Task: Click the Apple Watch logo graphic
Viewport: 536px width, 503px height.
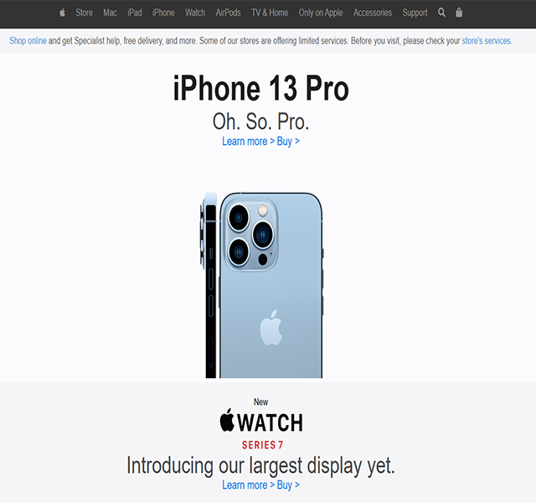Action: coord(261,422)
